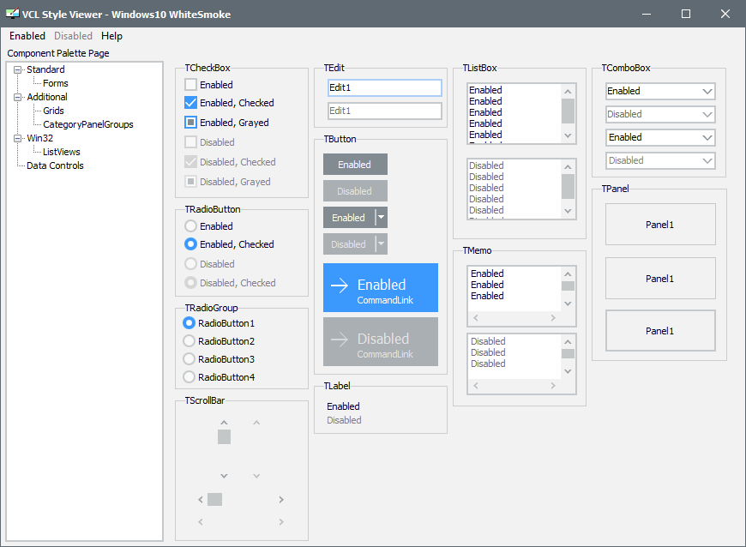Click the 'Disabled' CommandLink button
The image size is (746, 547).
pos(381,341)
